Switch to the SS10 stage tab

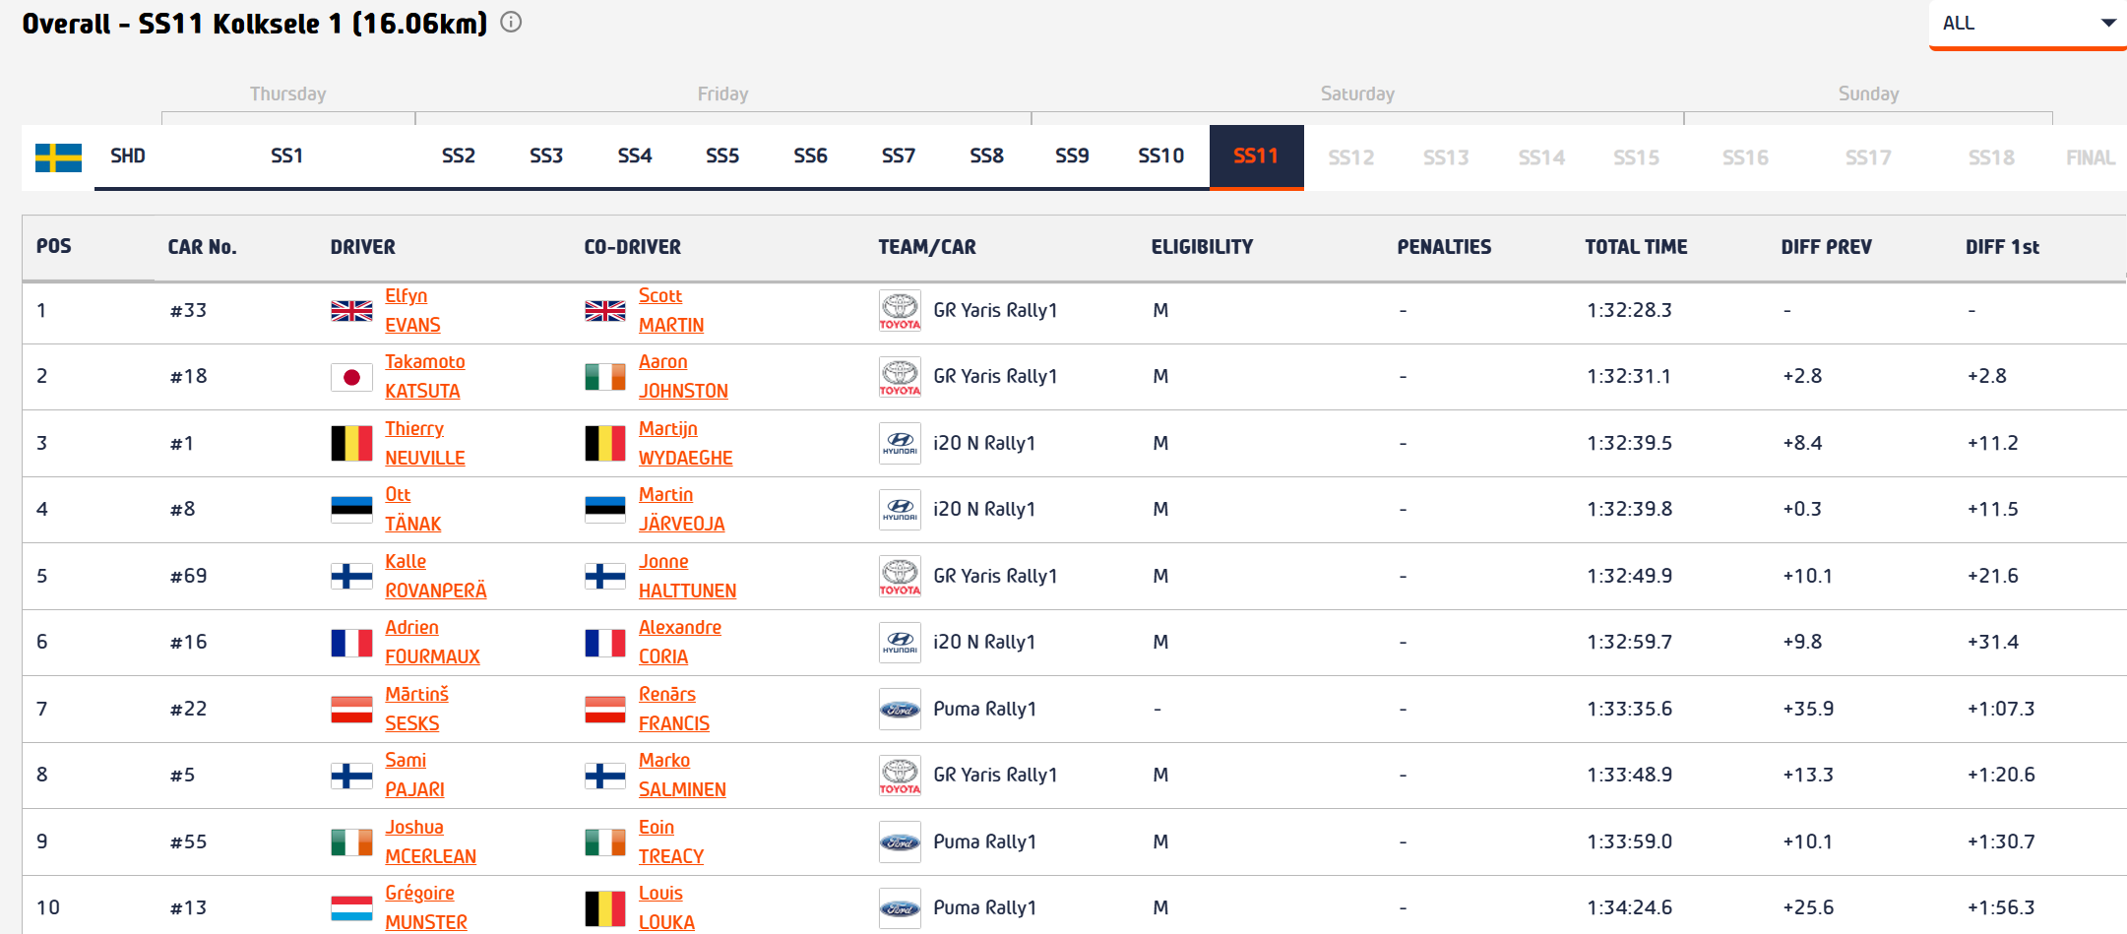click(1160, 156)
